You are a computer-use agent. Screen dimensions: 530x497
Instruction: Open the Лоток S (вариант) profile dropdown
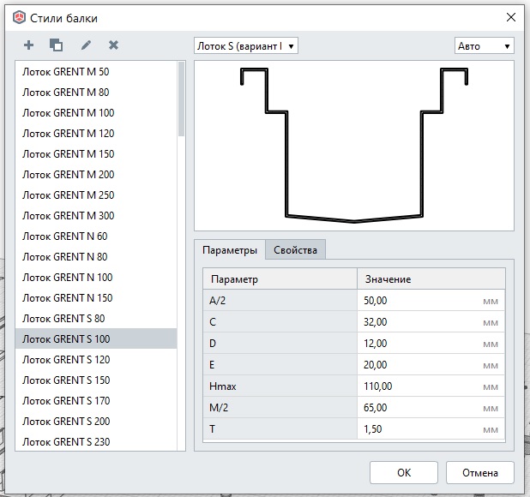(x=246, y=45)
